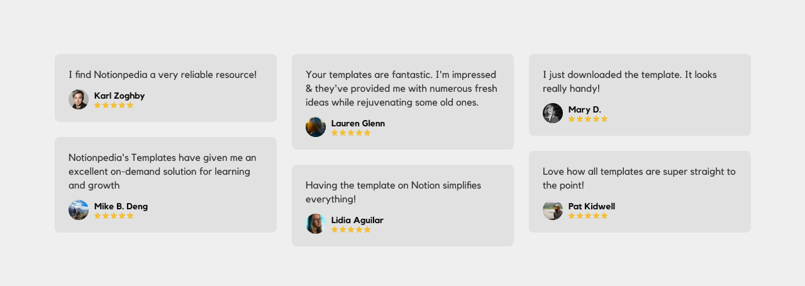The image size is (805, 286).
Task: Click the 'on-demand solution for learning' testimonial
Action: coord(162,171)
